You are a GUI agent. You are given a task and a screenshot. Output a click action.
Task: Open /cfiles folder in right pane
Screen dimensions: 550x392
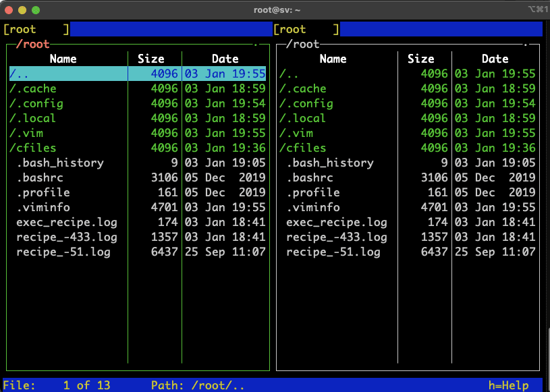[x=408, y=148]
